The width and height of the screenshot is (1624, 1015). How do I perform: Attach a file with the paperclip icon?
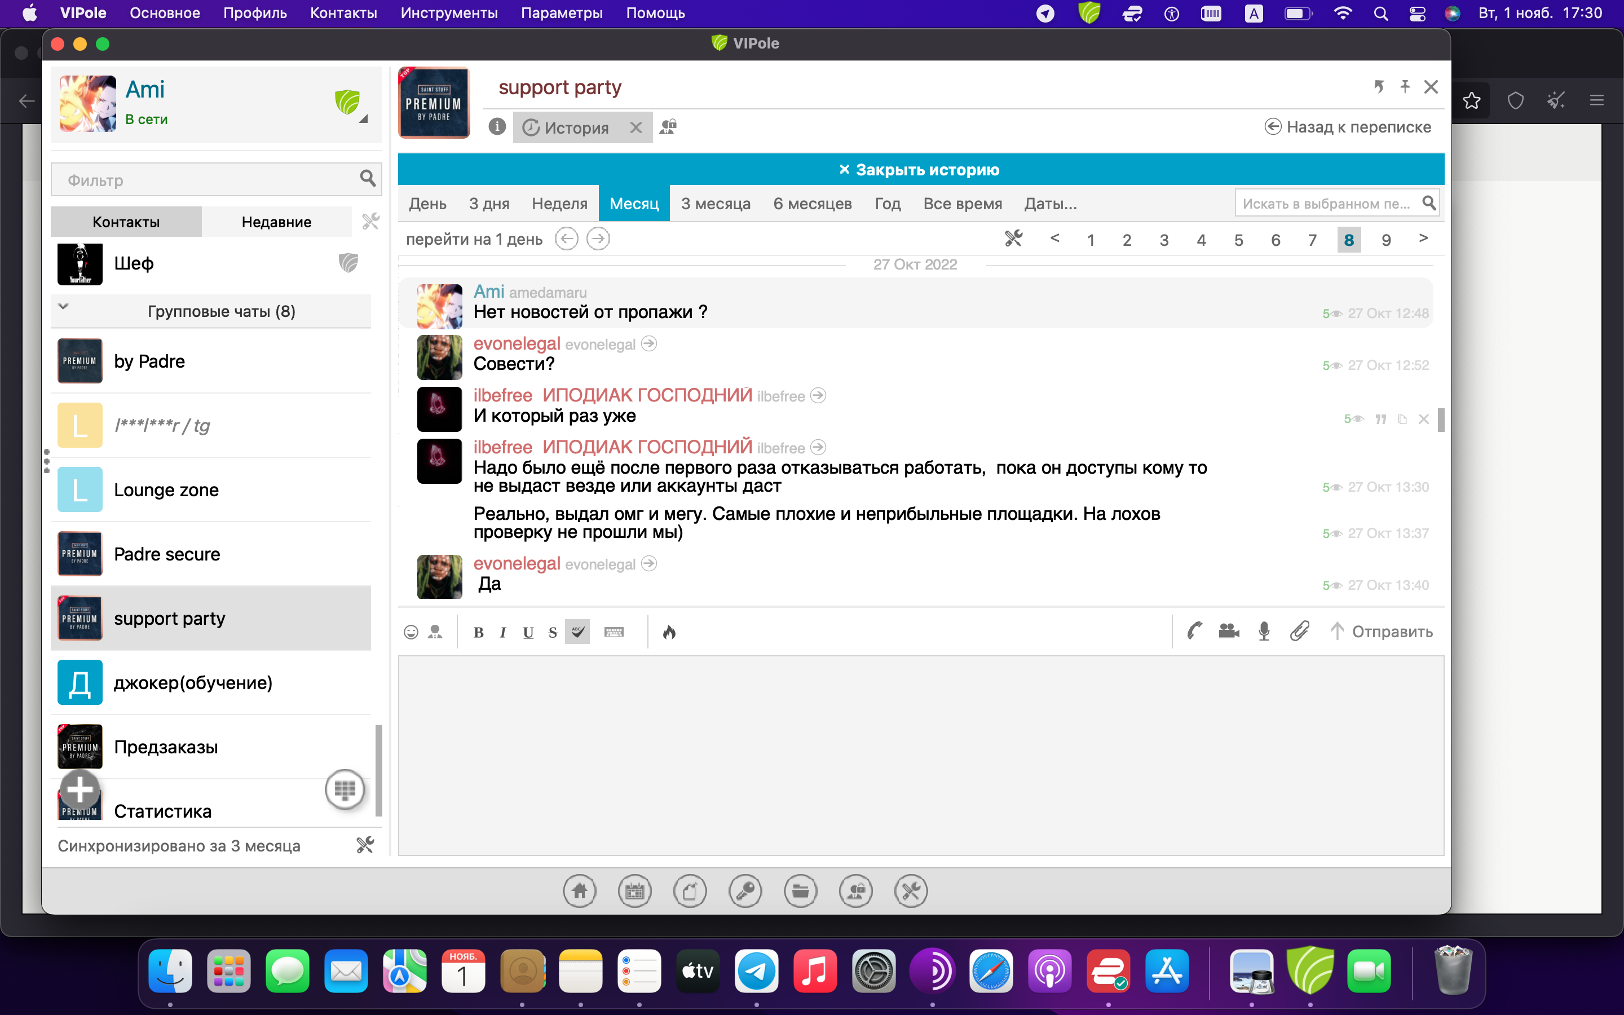[x=1300, y=631]
